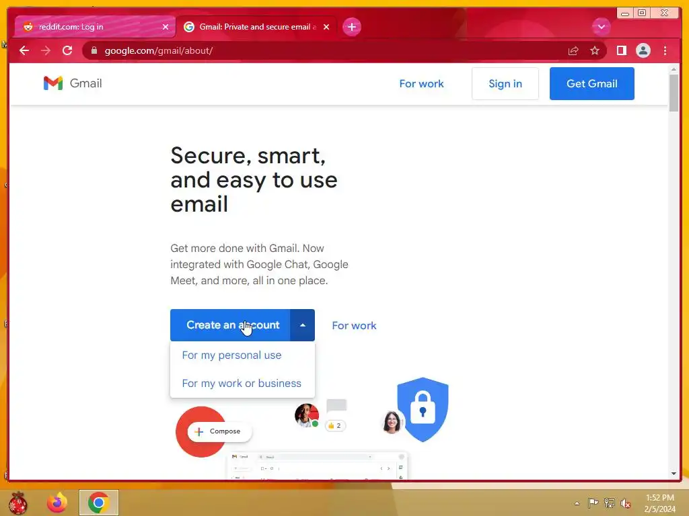The width and height of the screenshot is (689, 516).
Task: Click the blue security shield illustration
Action: pyautogui.click(x=423, y=409)
